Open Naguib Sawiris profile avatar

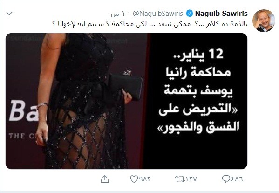tap(264, 21)
